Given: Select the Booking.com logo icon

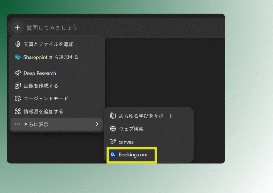Looking at the screenshot, I should 113,155.
